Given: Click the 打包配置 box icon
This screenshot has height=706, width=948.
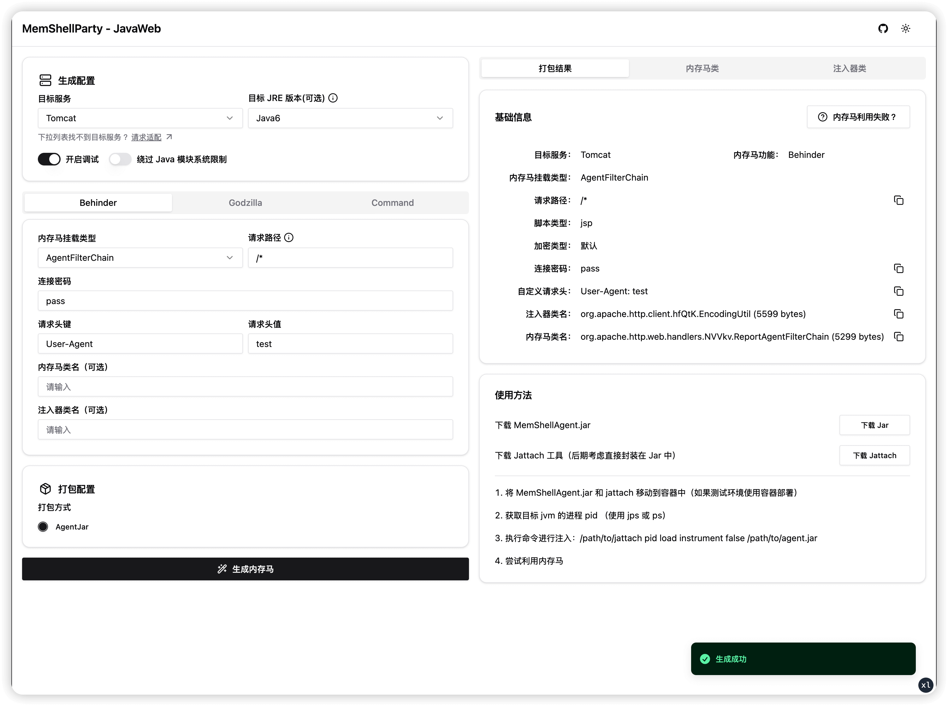Looking at the screenshot, I should [45, 489].
